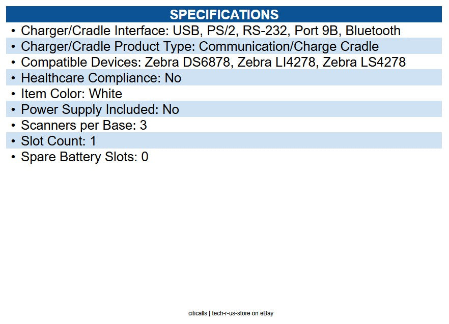Click the Communication/Charge Cradle value

click(x=289, y=46)
